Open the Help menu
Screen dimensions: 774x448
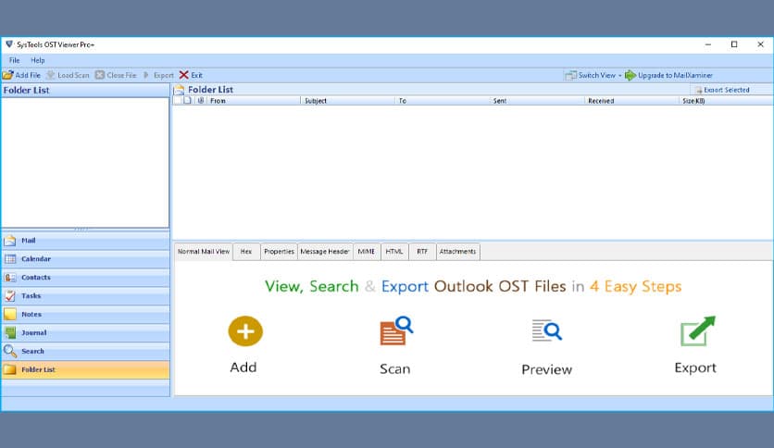pyautogui.click(x=38, y=60)
